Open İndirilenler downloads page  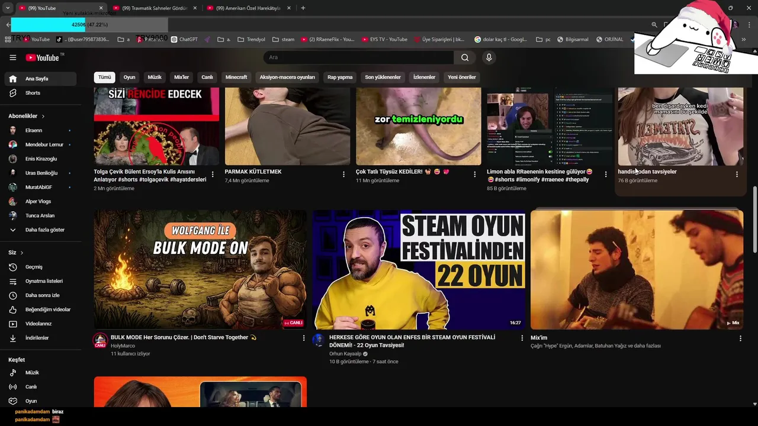tap(40, 338)
